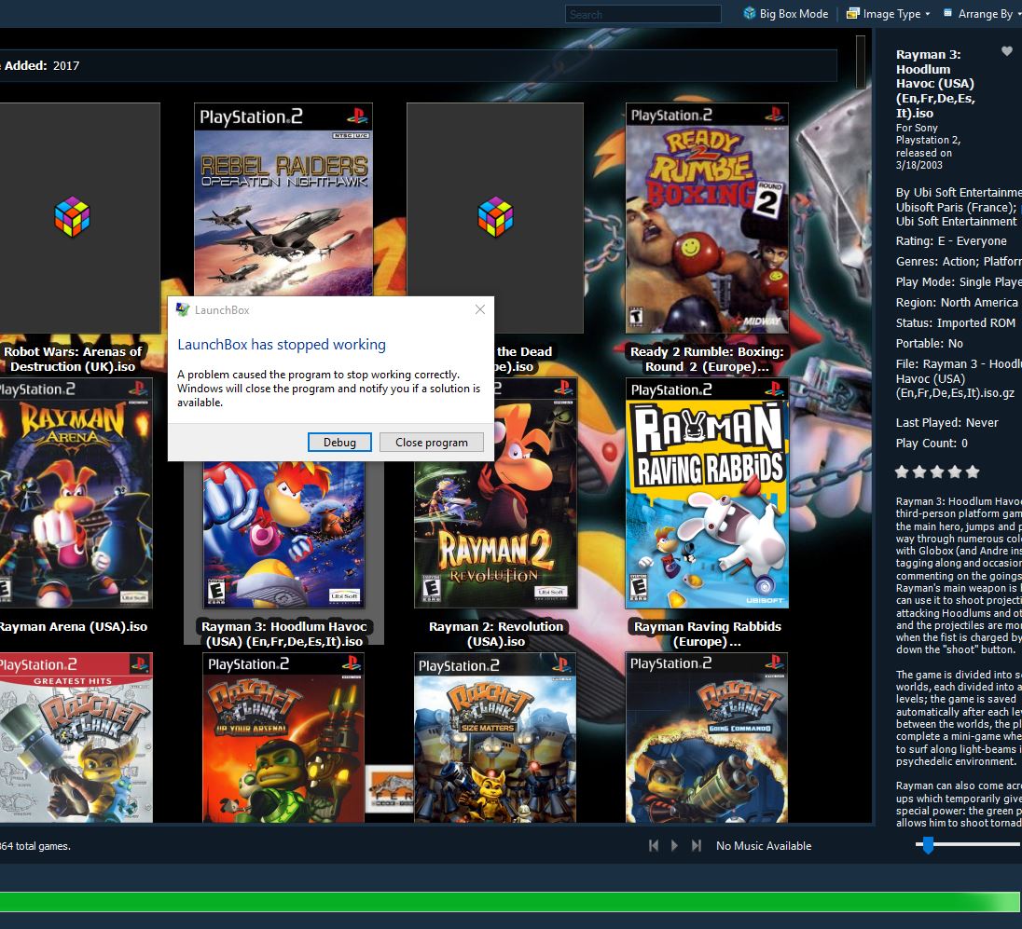The image size is (1022, 929).
Task: Expand the Arrange By dropdown
Action: tap(981, 14)
